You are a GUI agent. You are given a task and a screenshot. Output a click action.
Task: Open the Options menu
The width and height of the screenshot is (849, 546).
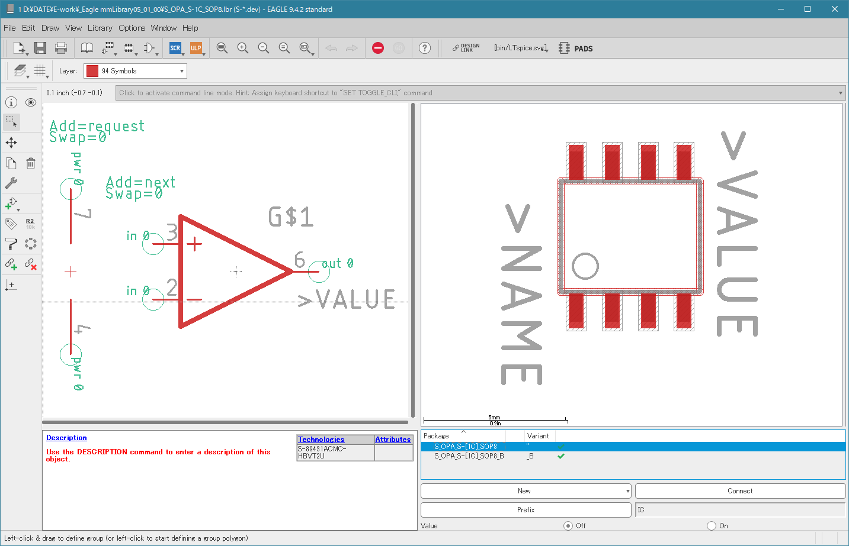(x=132, y=28)
